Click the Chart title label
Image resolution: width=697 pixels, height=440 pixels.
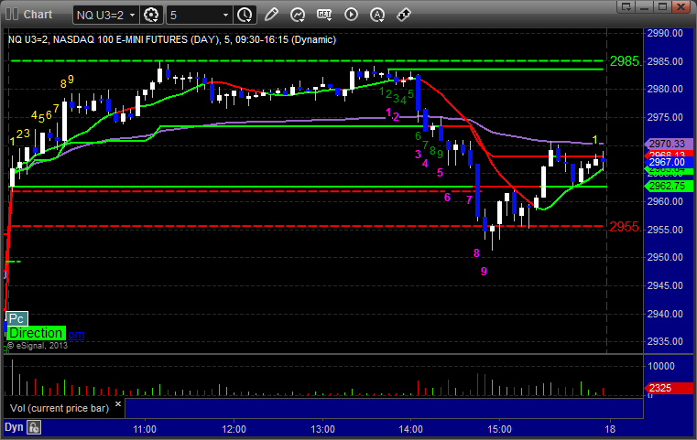[x=38, y=15]
